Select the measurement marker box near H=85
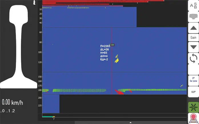The width and height of the screenshot is (199, 124). [x=112, y=45]
